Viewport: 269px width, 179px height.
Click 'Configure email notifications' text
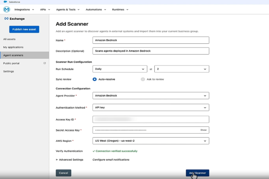click(111, 160)
